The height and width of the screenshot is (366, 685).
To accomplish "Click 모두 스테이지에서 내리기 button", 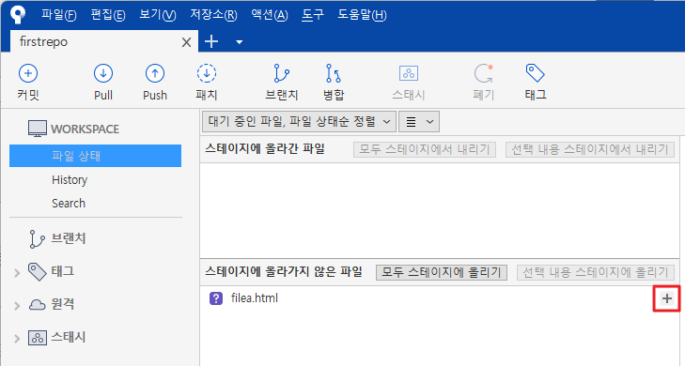I will 425,149.
